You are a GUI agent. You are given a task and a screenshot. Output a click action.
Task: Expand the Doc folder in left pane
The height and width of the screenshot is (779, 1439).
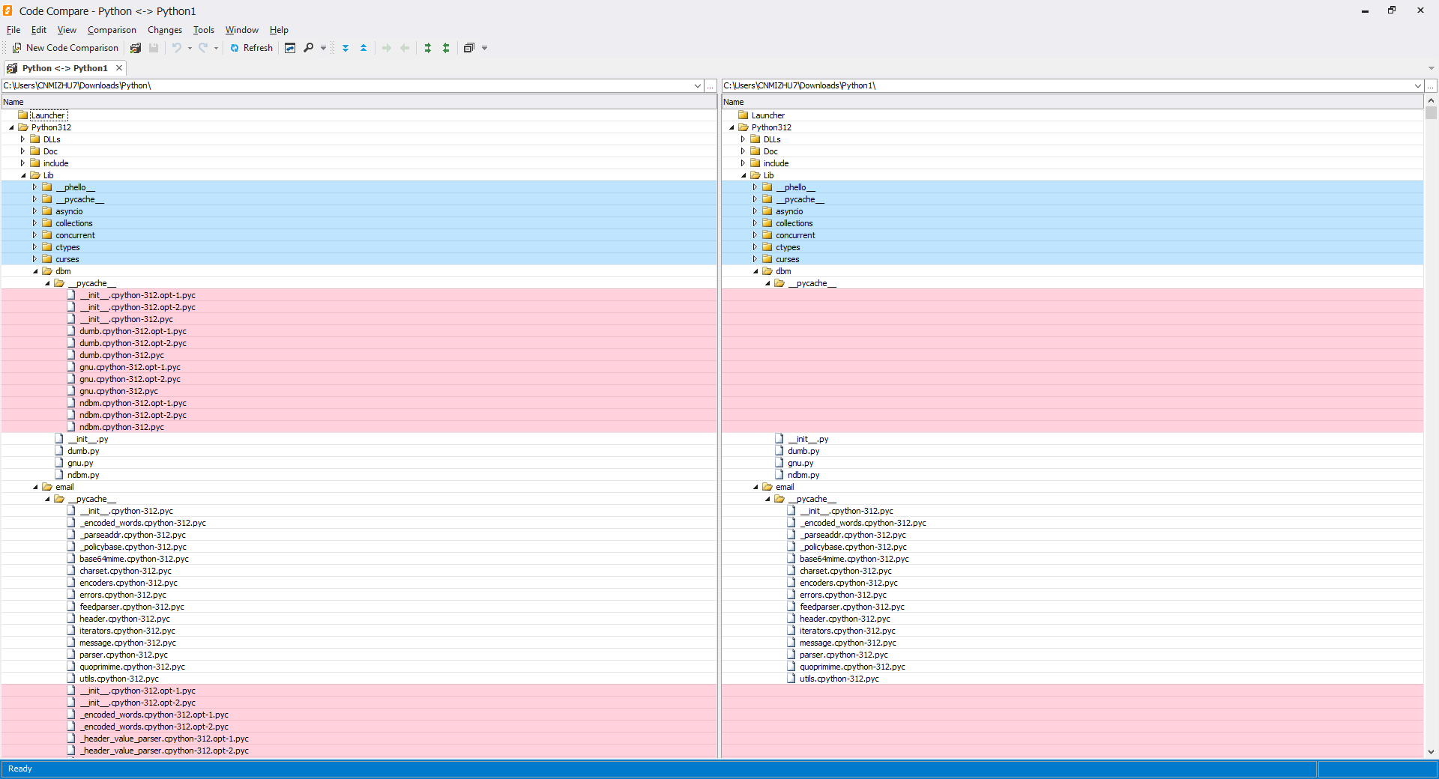[22, 151]
